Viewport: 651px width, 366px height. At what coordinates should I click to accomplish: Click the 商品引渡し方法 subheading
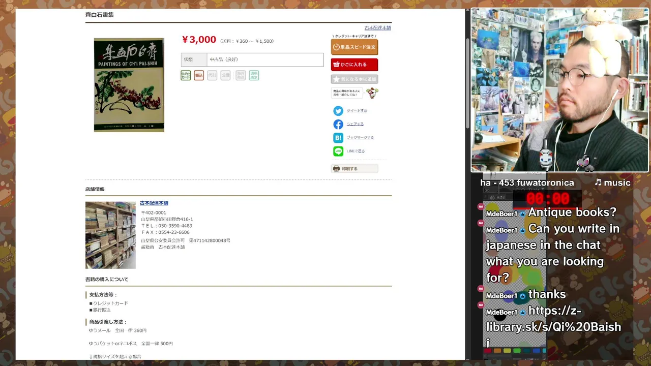pyautogui.click(x=108, y=322)
